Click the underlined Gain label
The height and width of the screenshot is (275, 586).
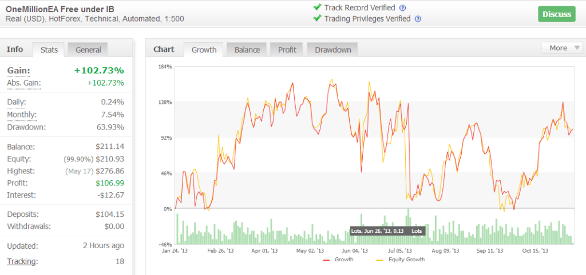[18, 70]
